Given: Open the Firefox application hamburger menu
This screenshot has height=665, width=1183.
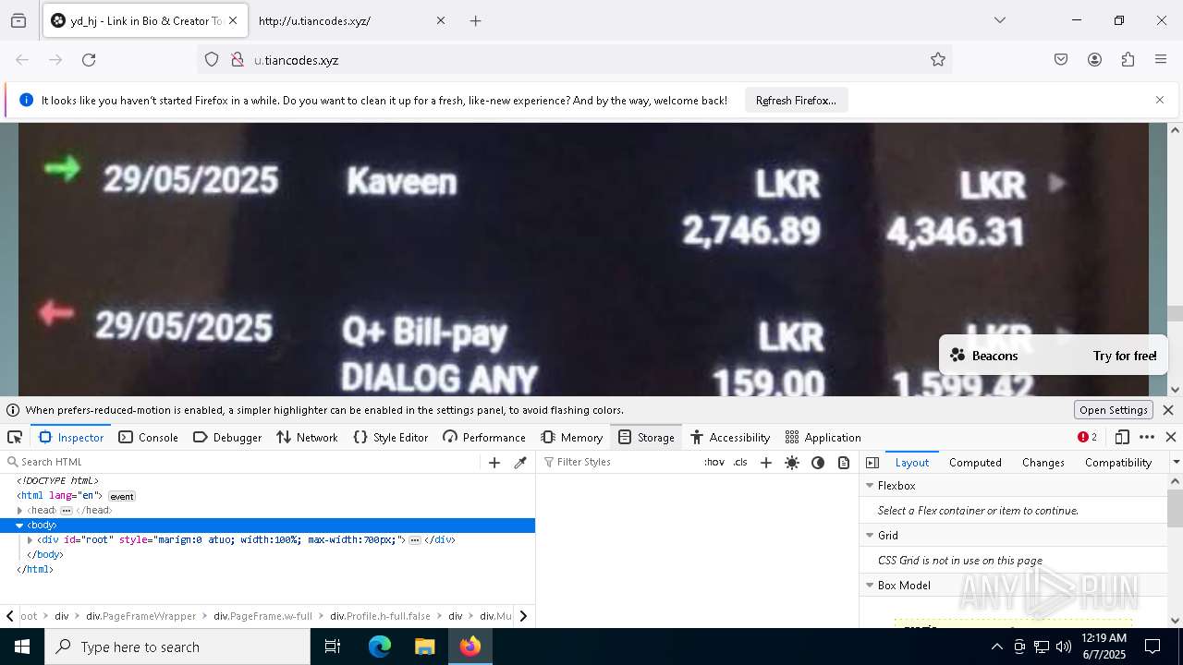Looking at the screenshot, I should (x=1161, y=60).
